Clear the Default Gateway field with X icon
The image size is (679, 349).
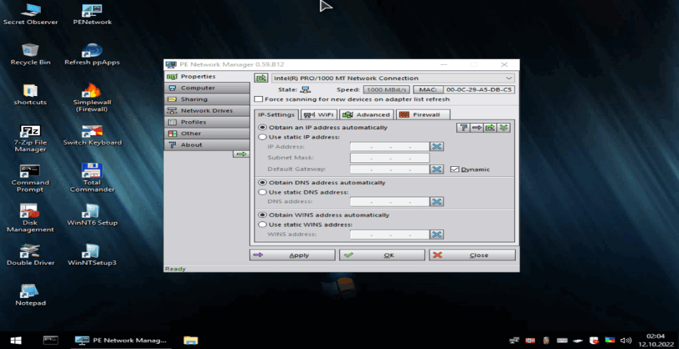click(436, 169)
